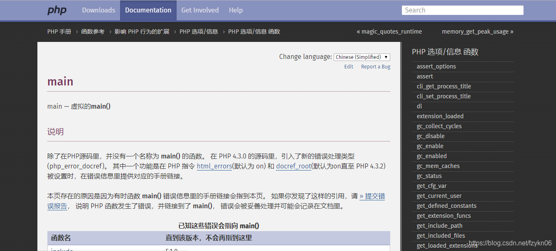Screen dimensions: 556x251
Task: Open cli_set_process_title in sidebar
Action: click(x=444, y=96)
